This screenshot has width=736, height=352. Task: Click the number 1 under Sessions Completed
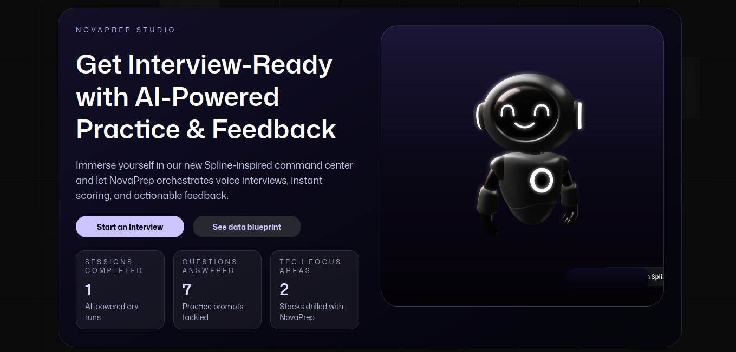pos(88,290)
